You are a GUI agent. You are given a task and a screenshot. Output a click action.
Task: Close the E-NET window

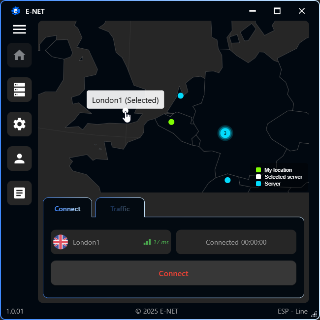(x=302, y=11)
